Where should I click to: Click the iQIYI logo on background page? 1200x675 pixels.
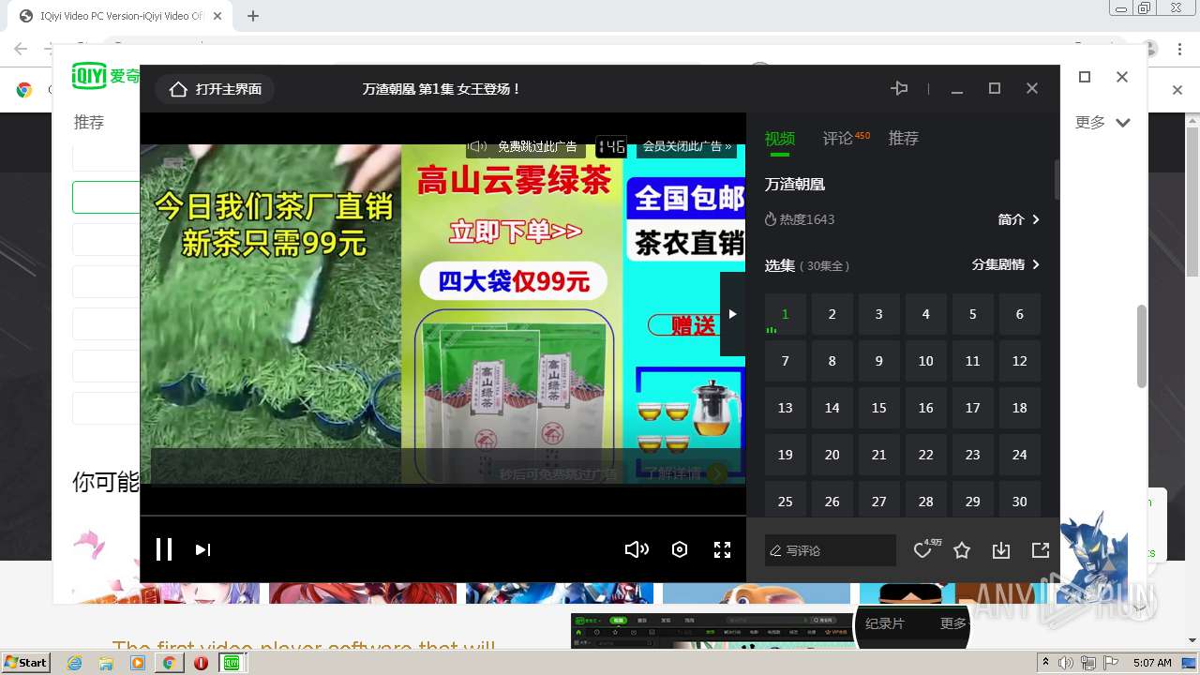tap(106, 76)
